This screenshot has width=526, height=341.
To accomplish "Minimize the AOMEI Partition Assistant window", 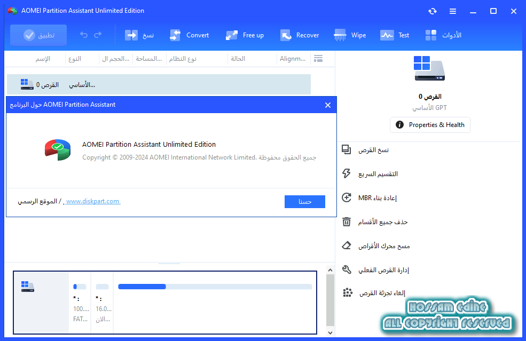I will [x=473, y=11].
